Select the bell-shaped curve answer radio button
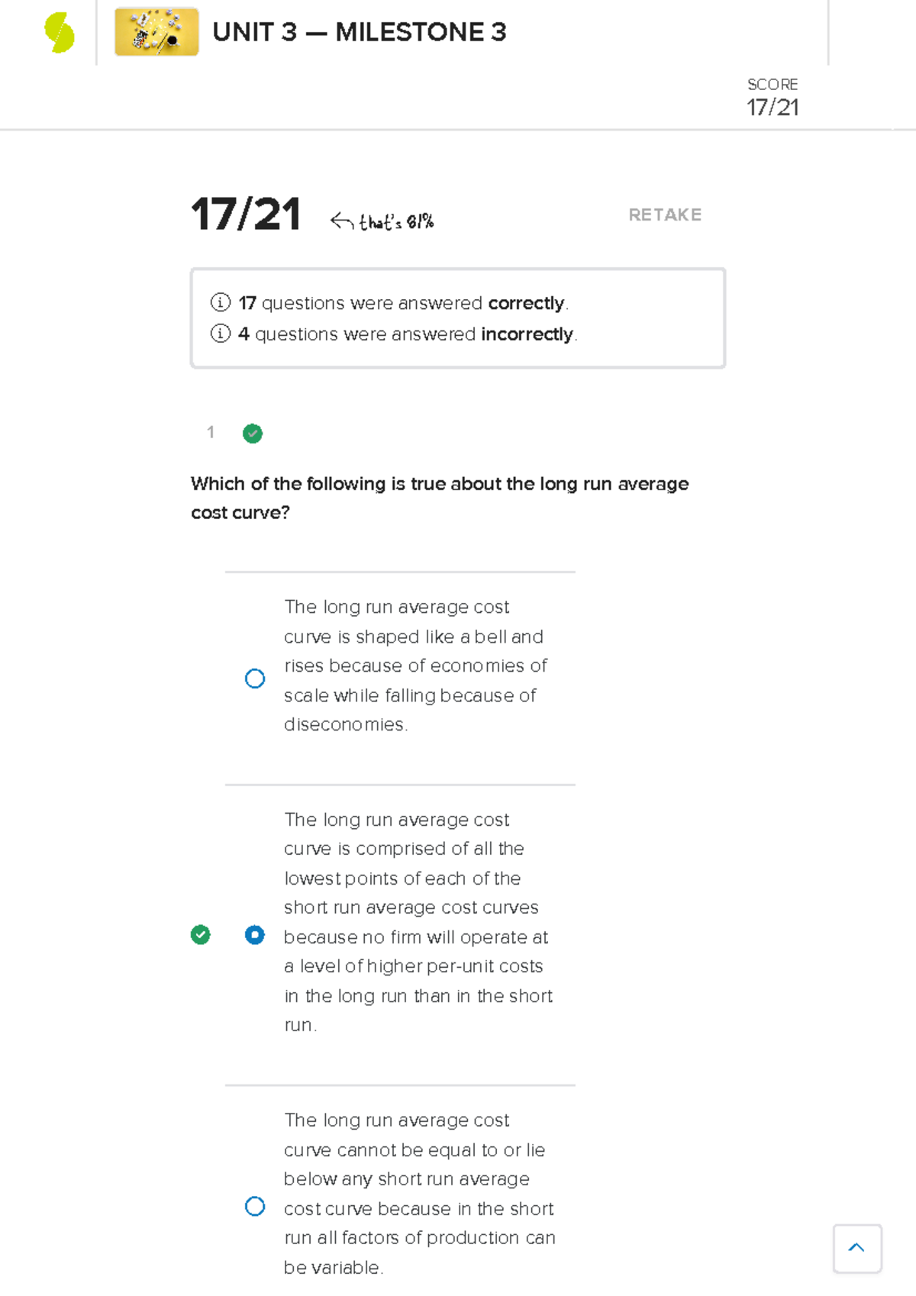 (255, 679)
